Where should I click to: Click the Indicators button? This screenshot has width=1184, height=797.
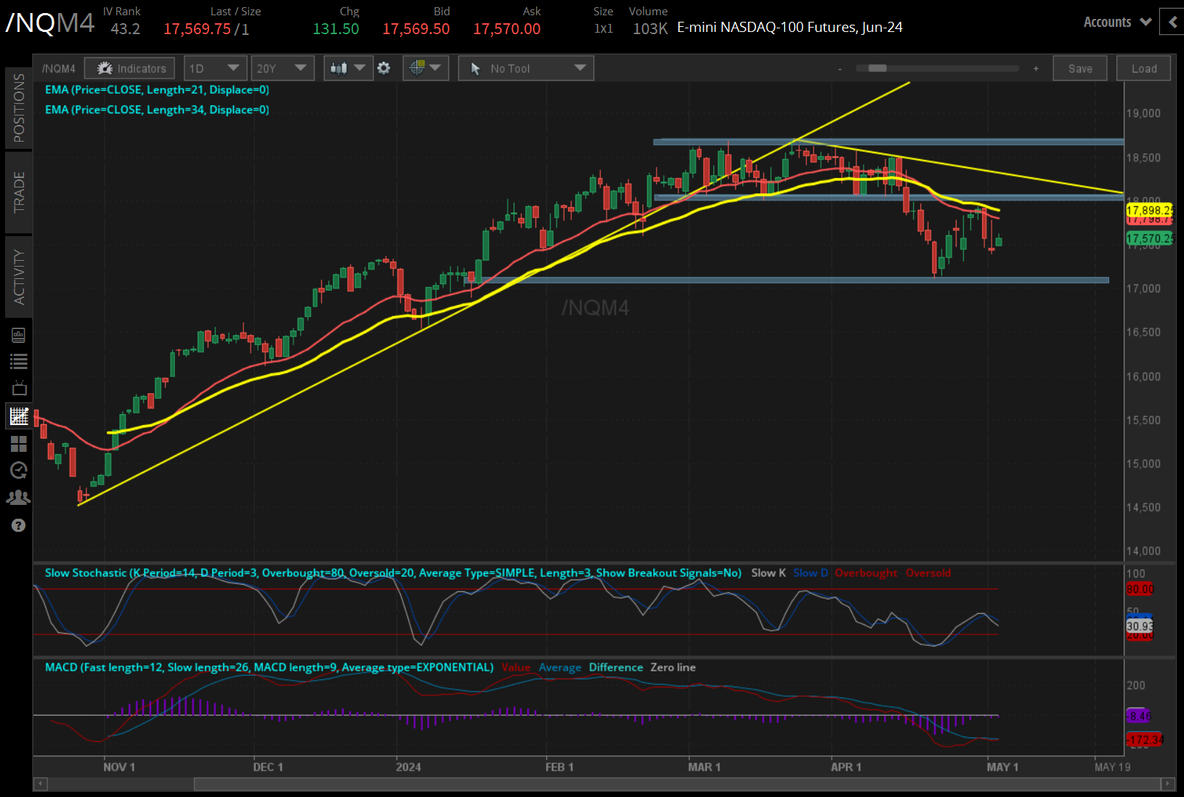tap(129, 68)
